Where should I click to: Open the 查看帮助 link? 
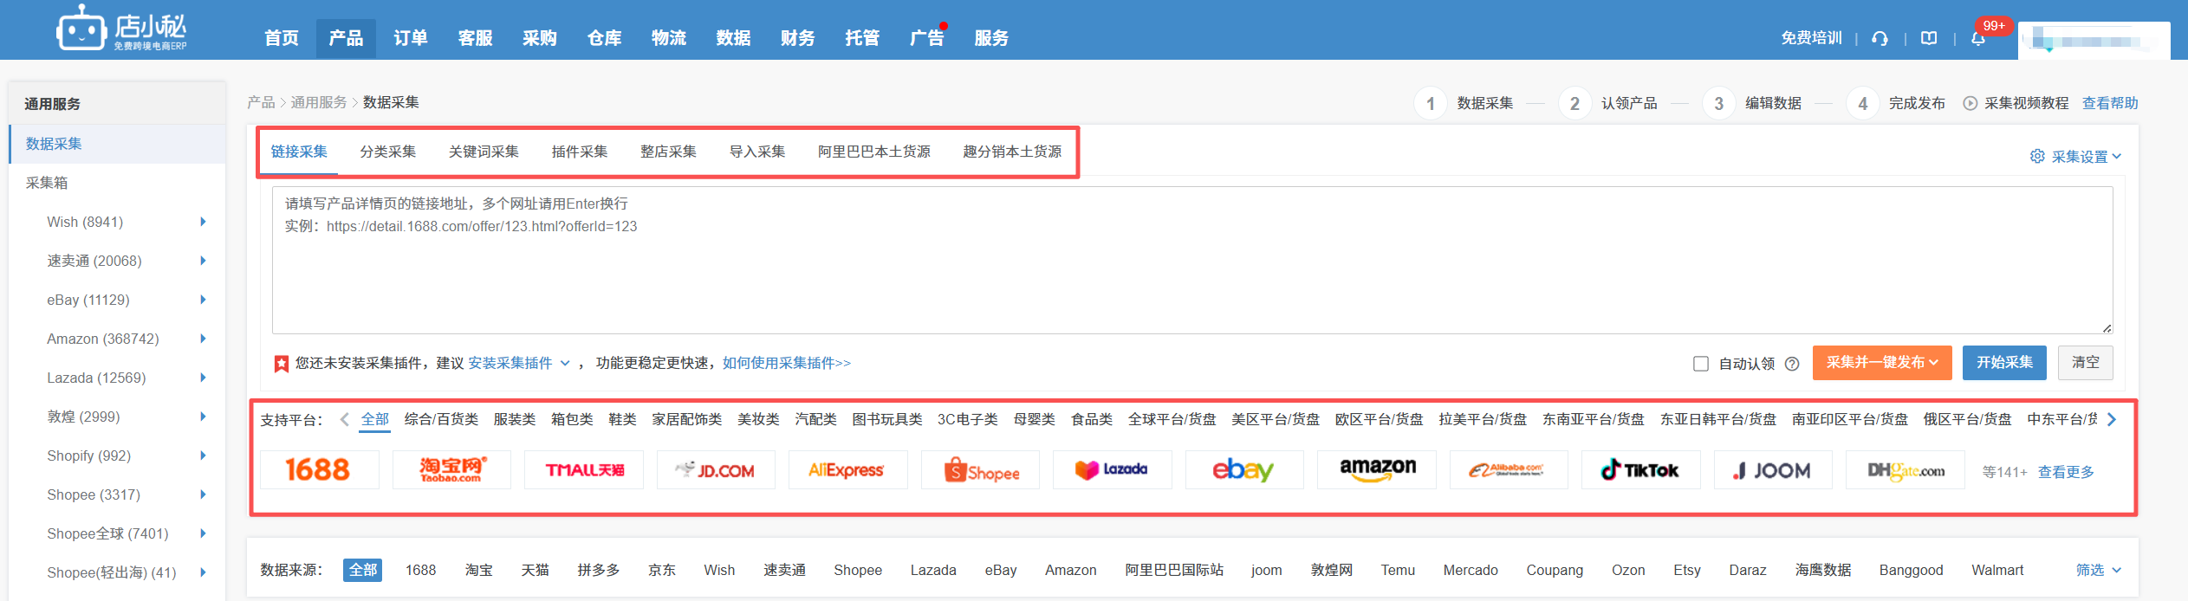(x=2110, y=103)
